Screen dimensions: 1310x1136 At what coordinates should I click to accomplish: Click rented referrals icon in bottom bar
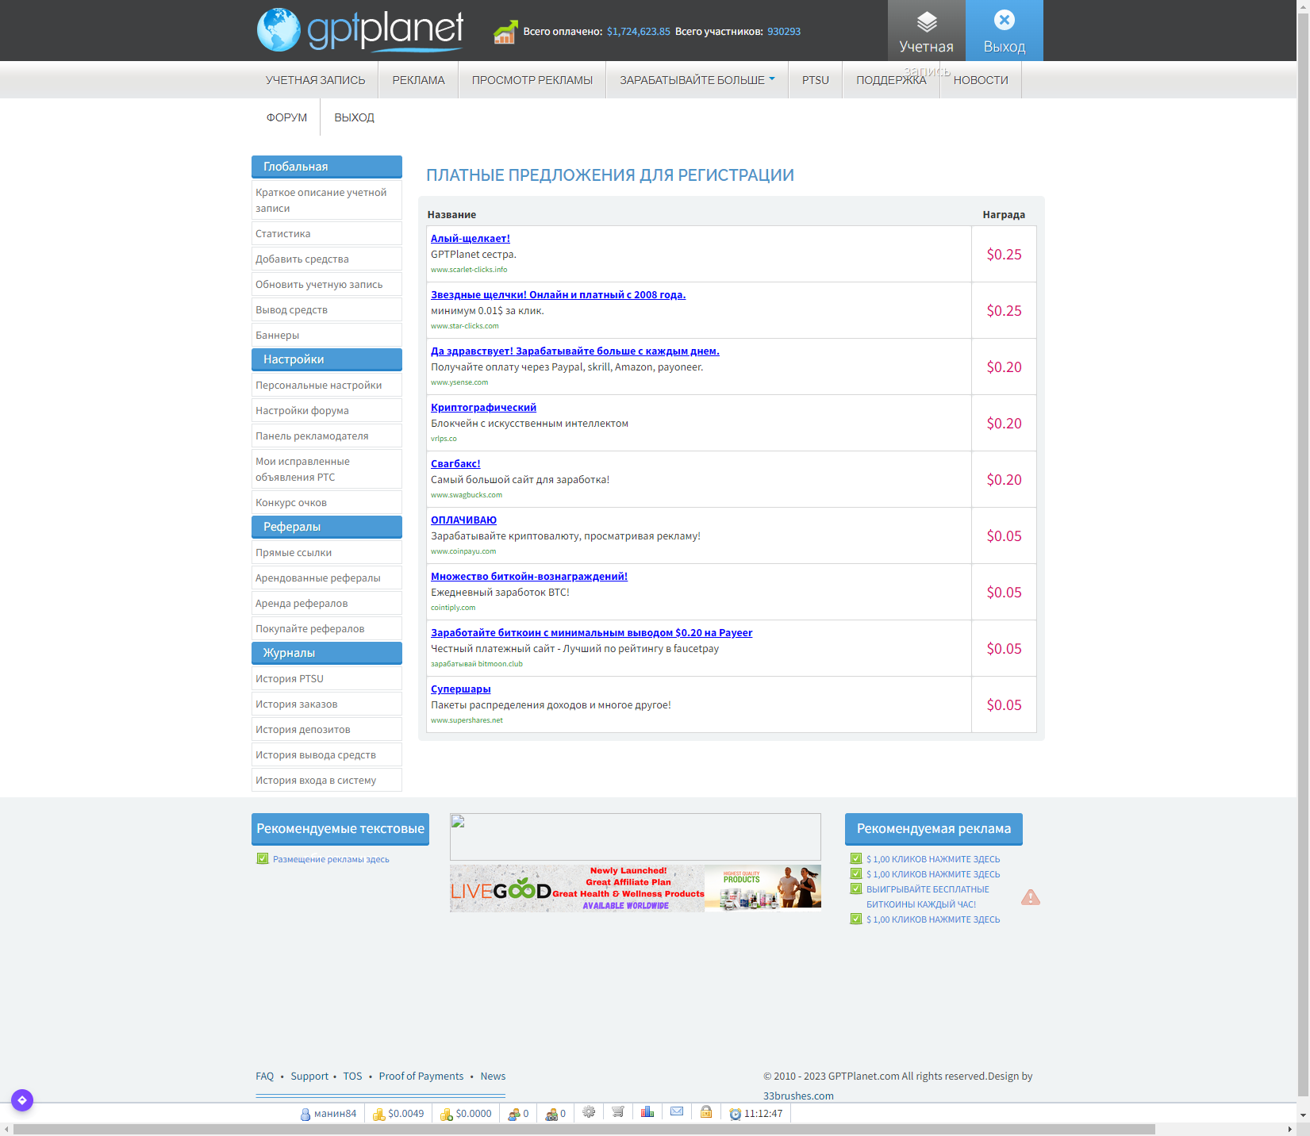coord(551,1114)
